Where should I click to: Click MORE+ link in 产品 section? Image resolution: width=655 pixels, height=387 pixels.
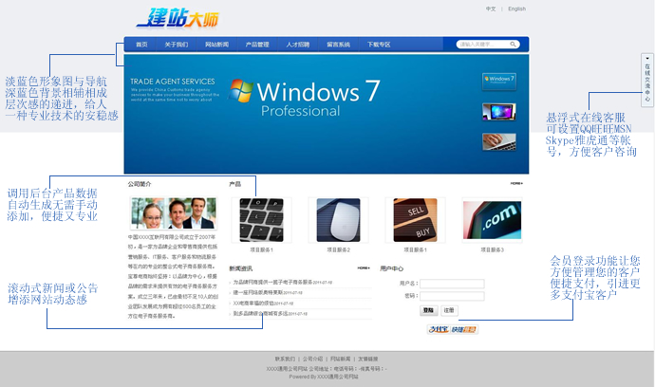click(x=516, y=183)
